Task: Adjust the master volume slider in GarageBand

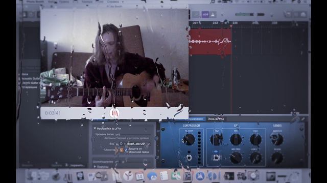Action: pyautogui.click(x=250, y=15)
